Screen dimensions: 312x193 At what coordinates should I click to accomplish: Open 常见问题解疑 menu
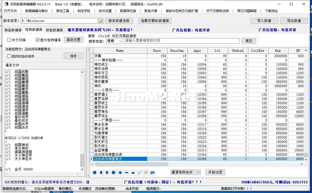[247, 11]
